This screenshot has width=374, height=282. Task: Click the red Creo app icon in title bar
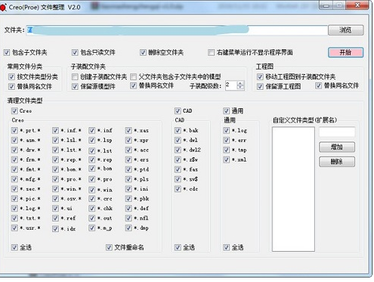3,8
